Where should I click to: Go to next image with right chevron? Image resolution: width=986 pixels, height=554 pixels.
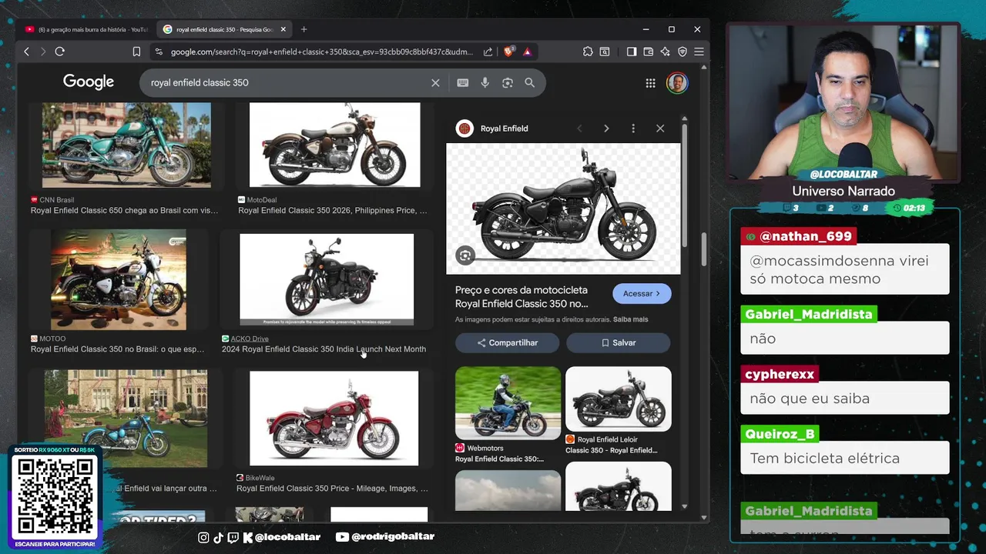pos(606,128)
